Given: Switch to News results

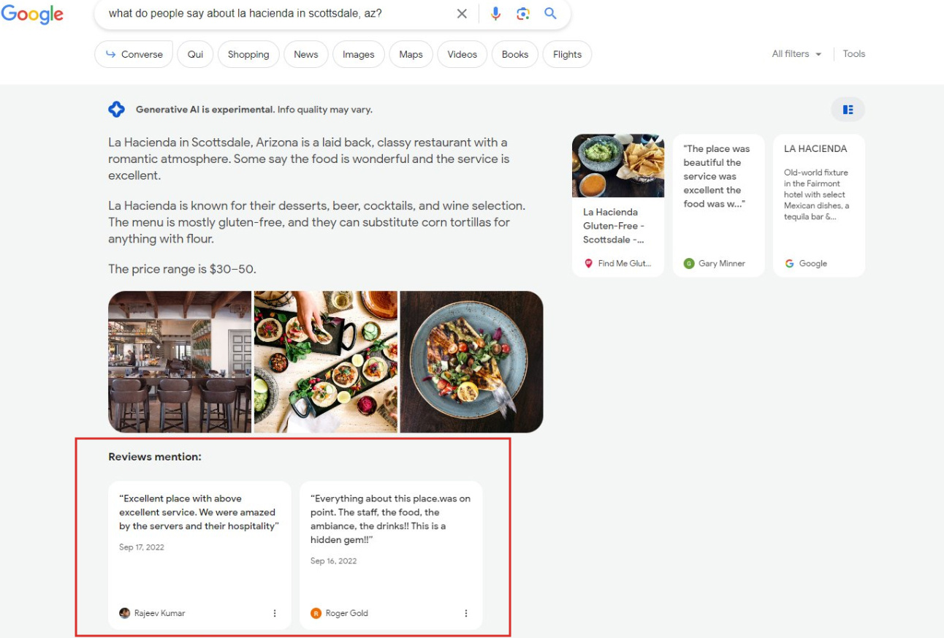Looking at the screenshot, I should (306, 54).
